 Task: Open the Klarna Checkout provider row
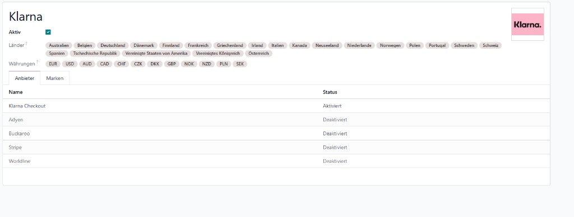[x=276, y=106]
